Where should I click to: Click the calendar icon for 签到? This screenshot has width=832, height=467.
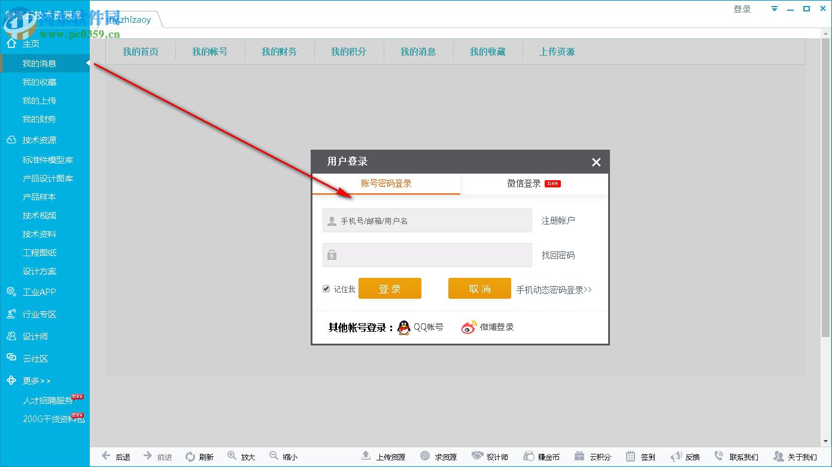(631, 456)
